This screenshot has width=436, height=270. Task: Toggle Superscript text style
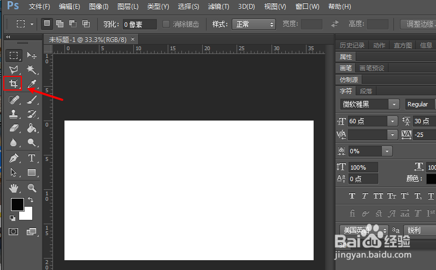pos(404,196)
